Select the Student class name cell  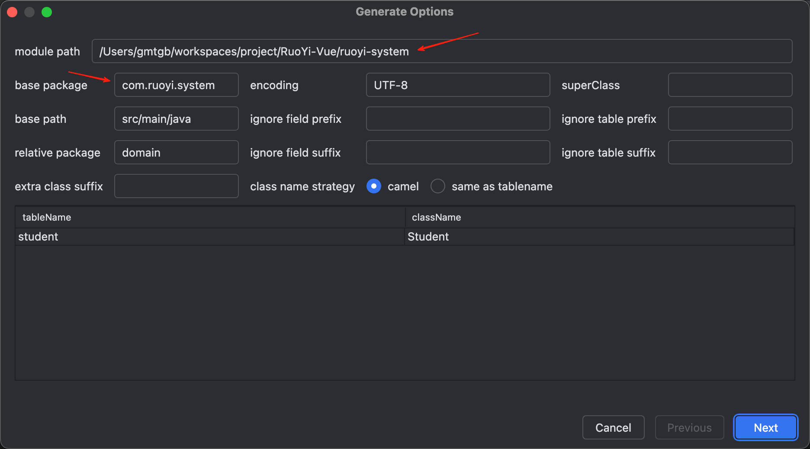[x=599, y=237]
